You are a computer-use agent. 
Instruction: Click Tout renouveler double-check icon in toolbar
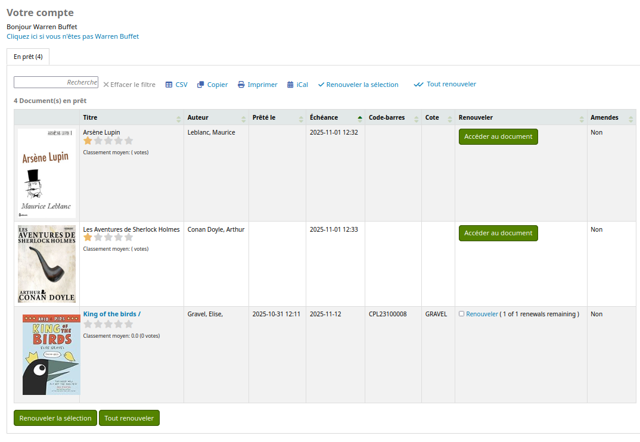coord(419,85)
